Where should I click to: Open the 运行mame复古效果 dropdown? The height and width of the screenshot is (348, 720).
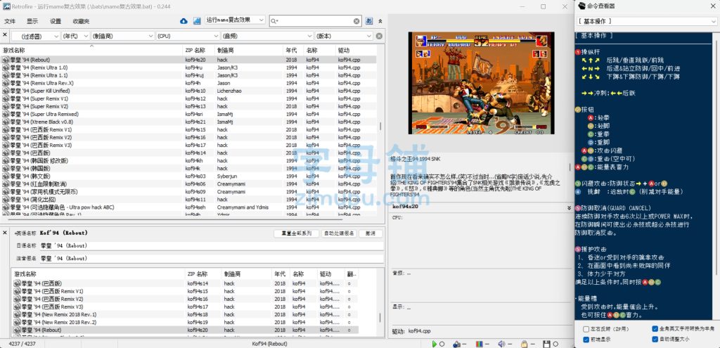[235, 20]
